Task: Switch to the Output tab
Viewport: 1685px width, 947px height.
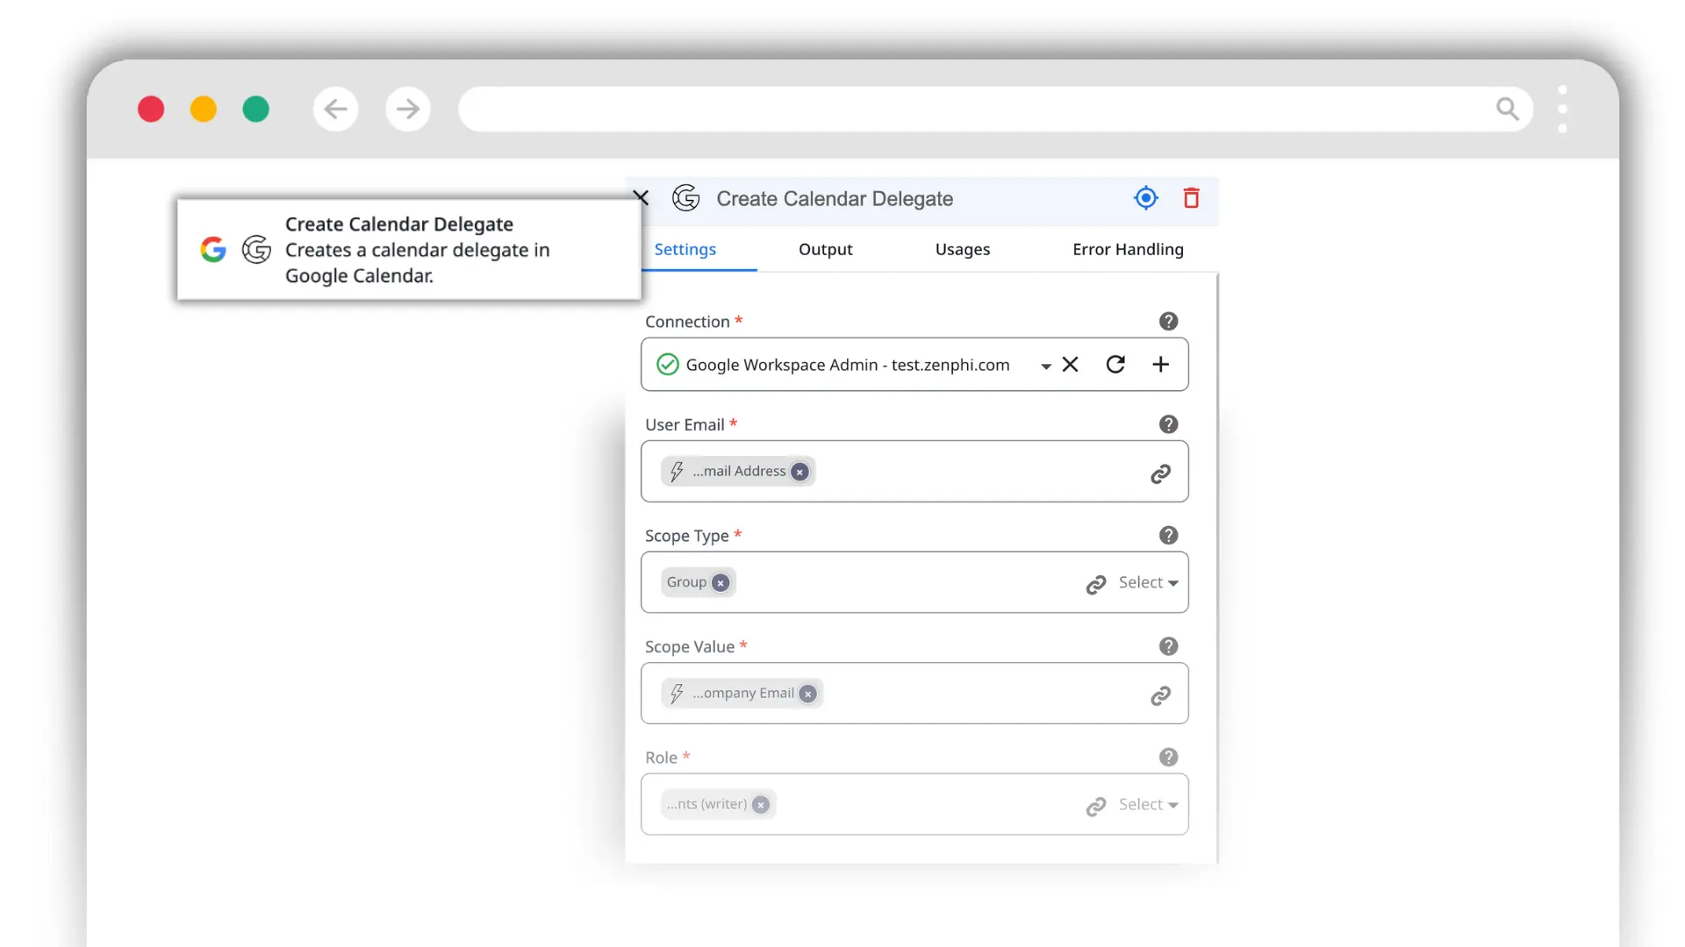Action: coord(825,249)
